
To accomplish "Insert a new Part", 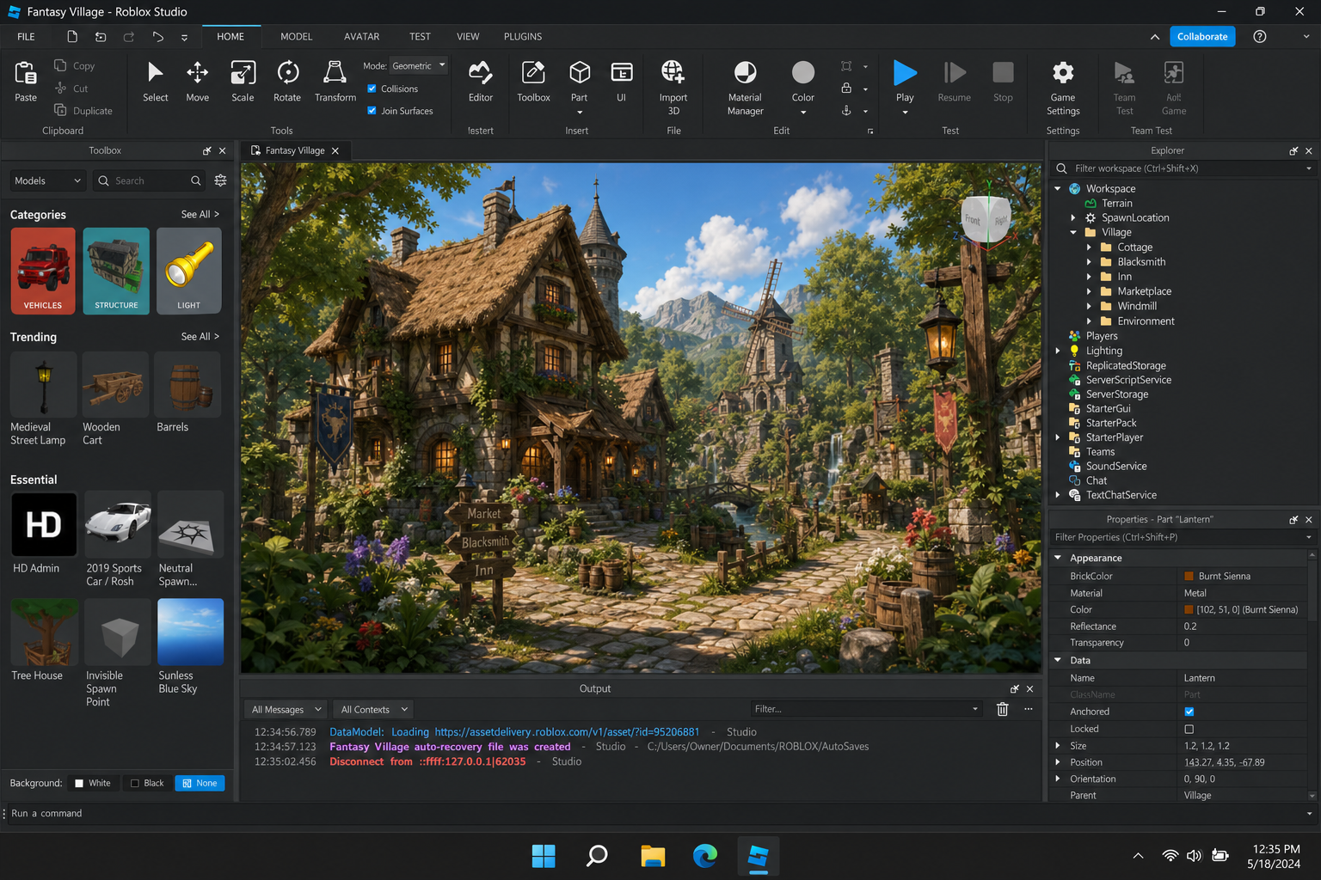I will click(x=580, y=82).
